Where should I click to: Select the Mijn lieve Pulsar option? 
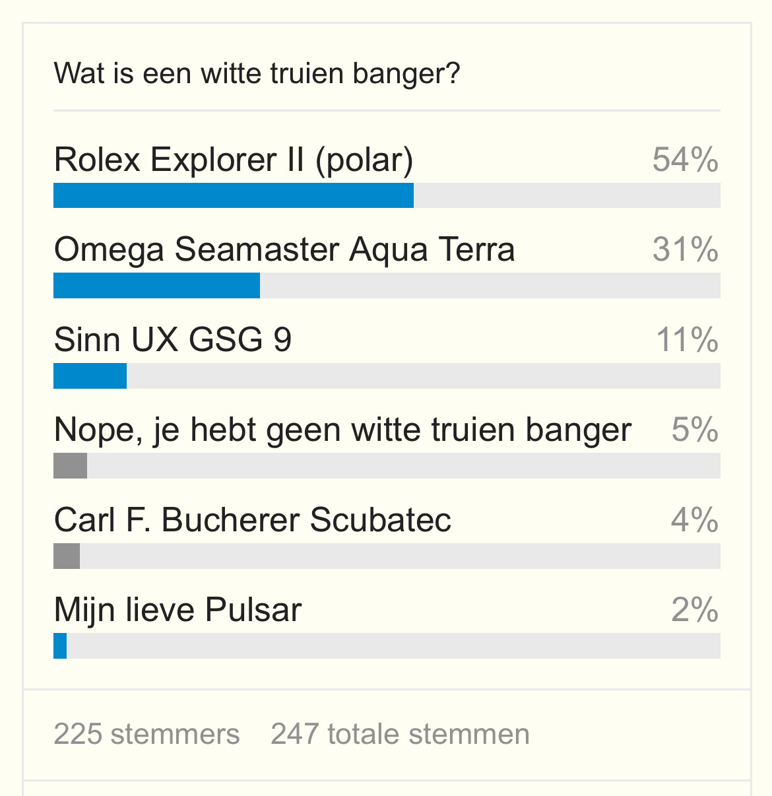click(177, 610)
